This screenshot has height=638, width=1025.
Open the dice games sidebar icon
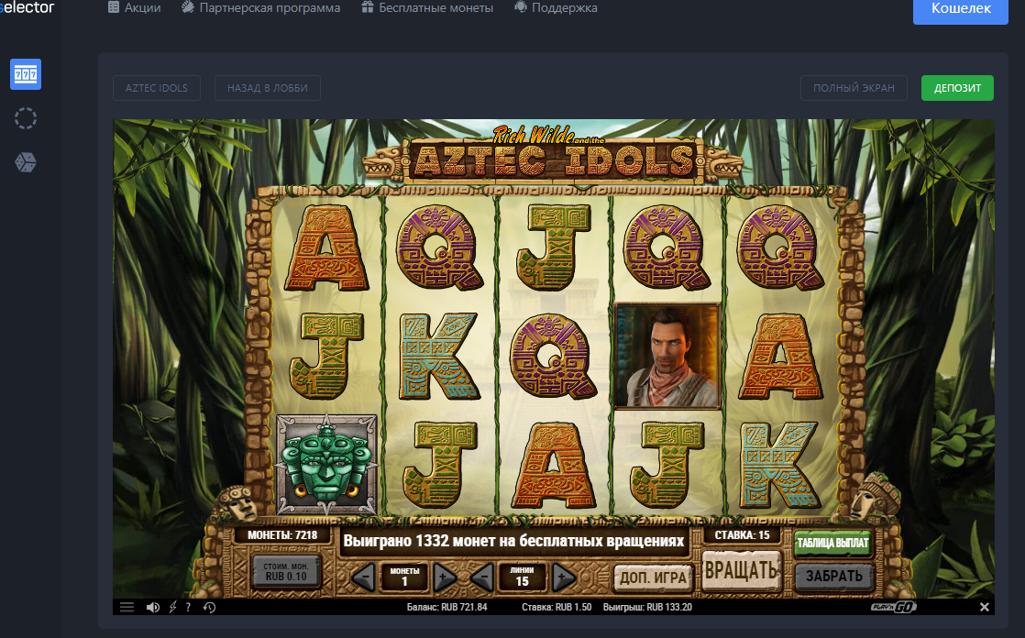coord(26,162)
